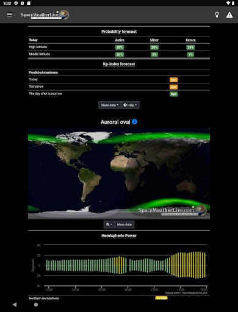Tap the auroral oval world map image

coord(119,174)
